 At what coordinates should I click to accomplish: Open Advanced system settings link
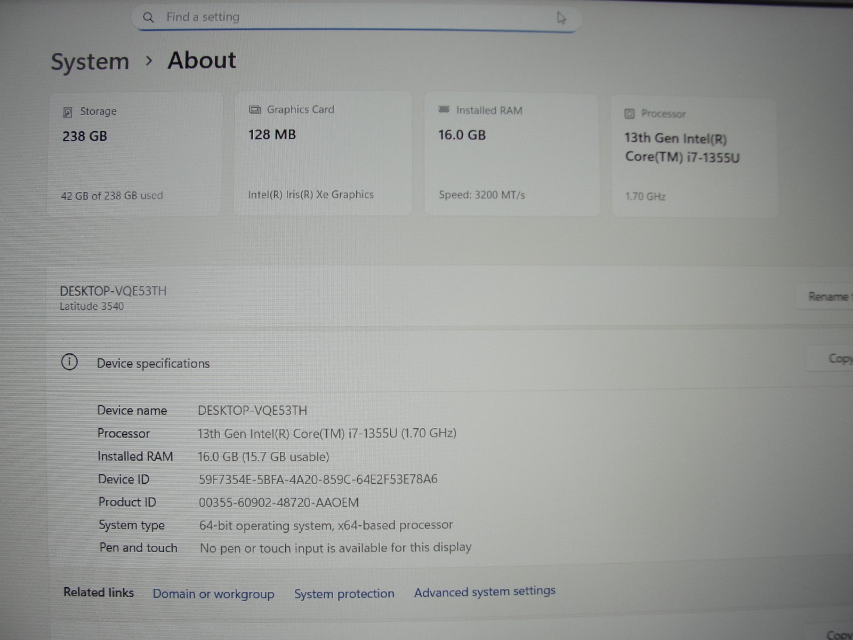tap(485, 591)
